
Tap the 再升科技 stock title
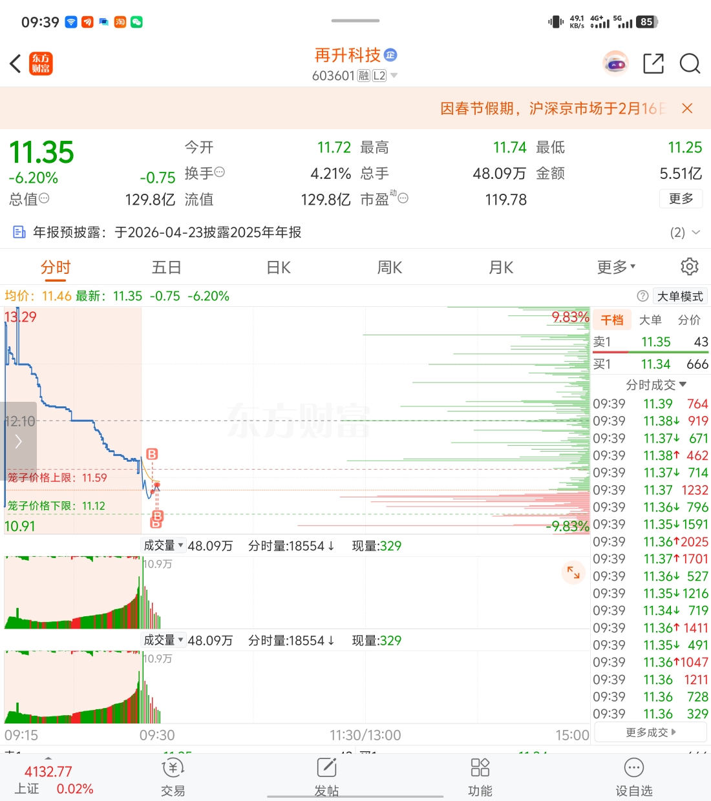[348, 55]
